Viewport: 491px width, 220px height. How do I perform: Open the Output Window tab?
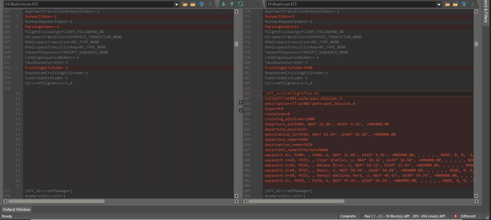point(16,209)
